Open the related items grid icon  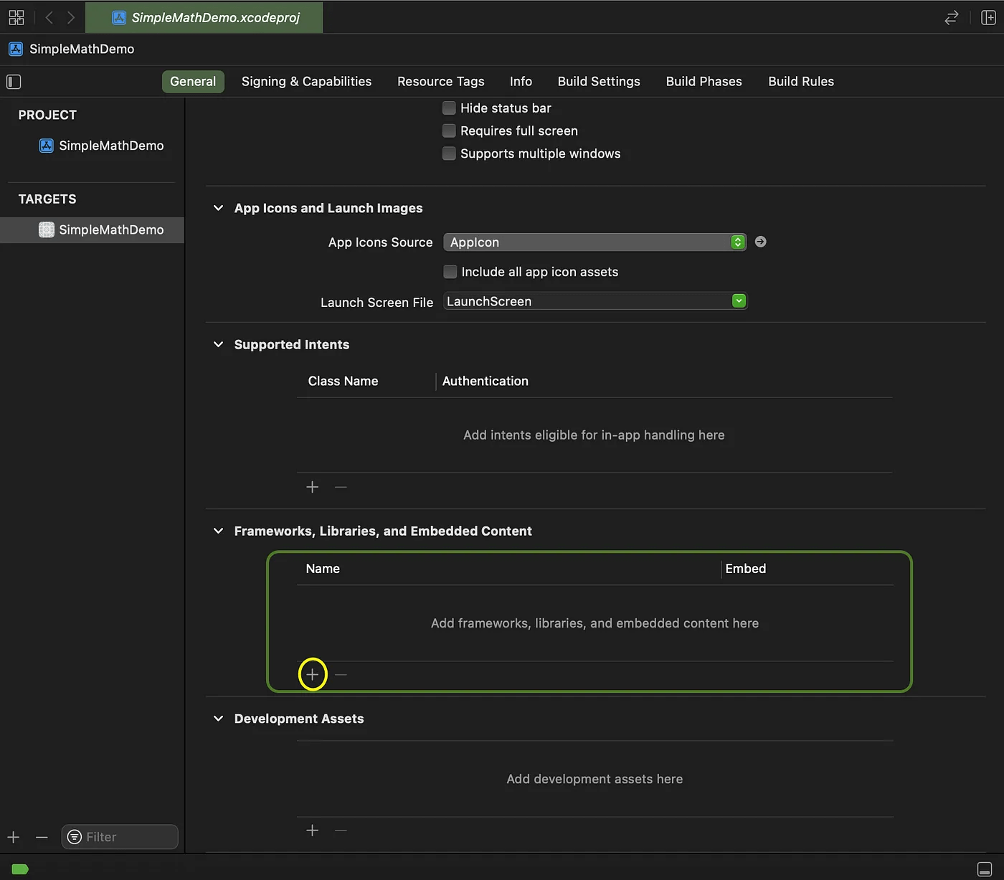(16, 17)
